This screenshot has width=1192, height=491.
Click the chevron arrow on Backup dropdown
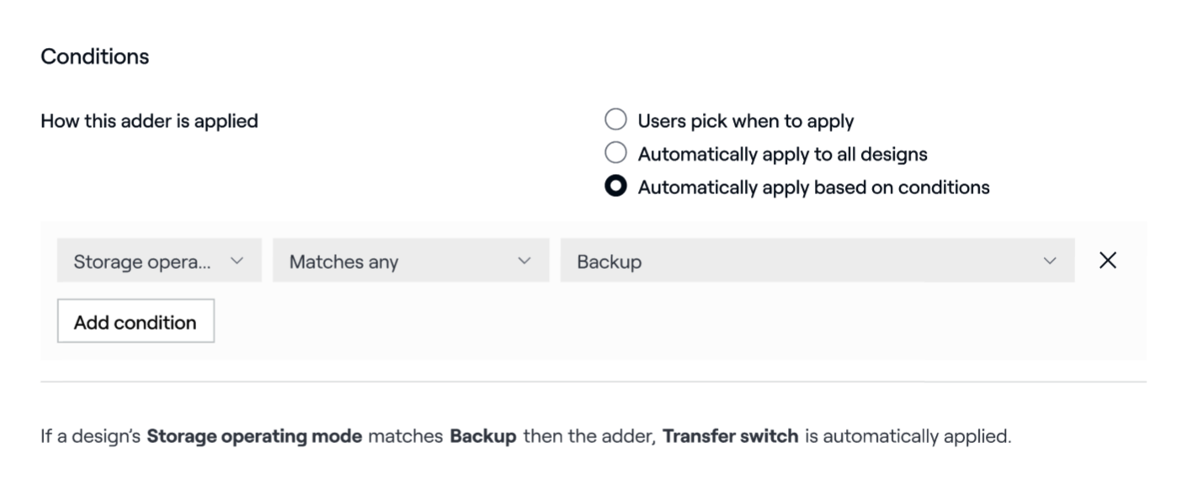[x=1050, y=261]
